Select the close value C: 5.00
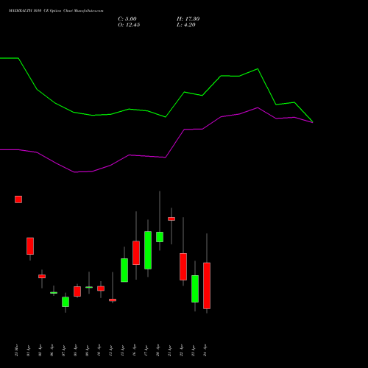Screen dimensions: 368x368 point(127,19)
